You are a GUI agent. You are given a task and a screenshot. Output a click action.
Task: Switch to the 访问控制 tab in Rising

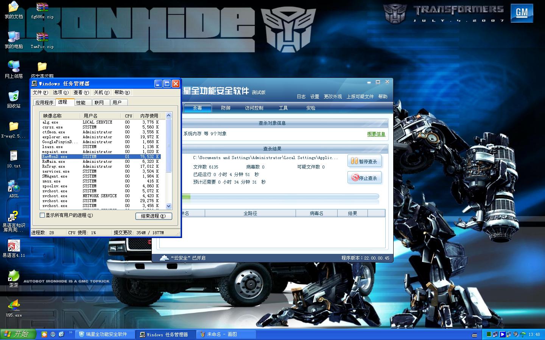tap(254, 108)
